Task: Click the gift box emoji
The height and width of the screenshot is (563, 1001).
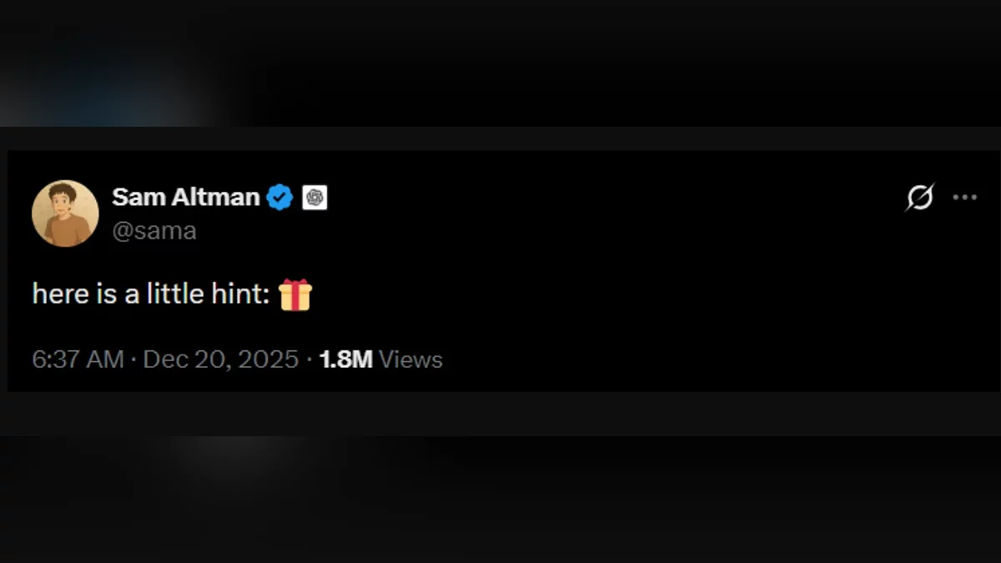Action: tap(295, 294)
